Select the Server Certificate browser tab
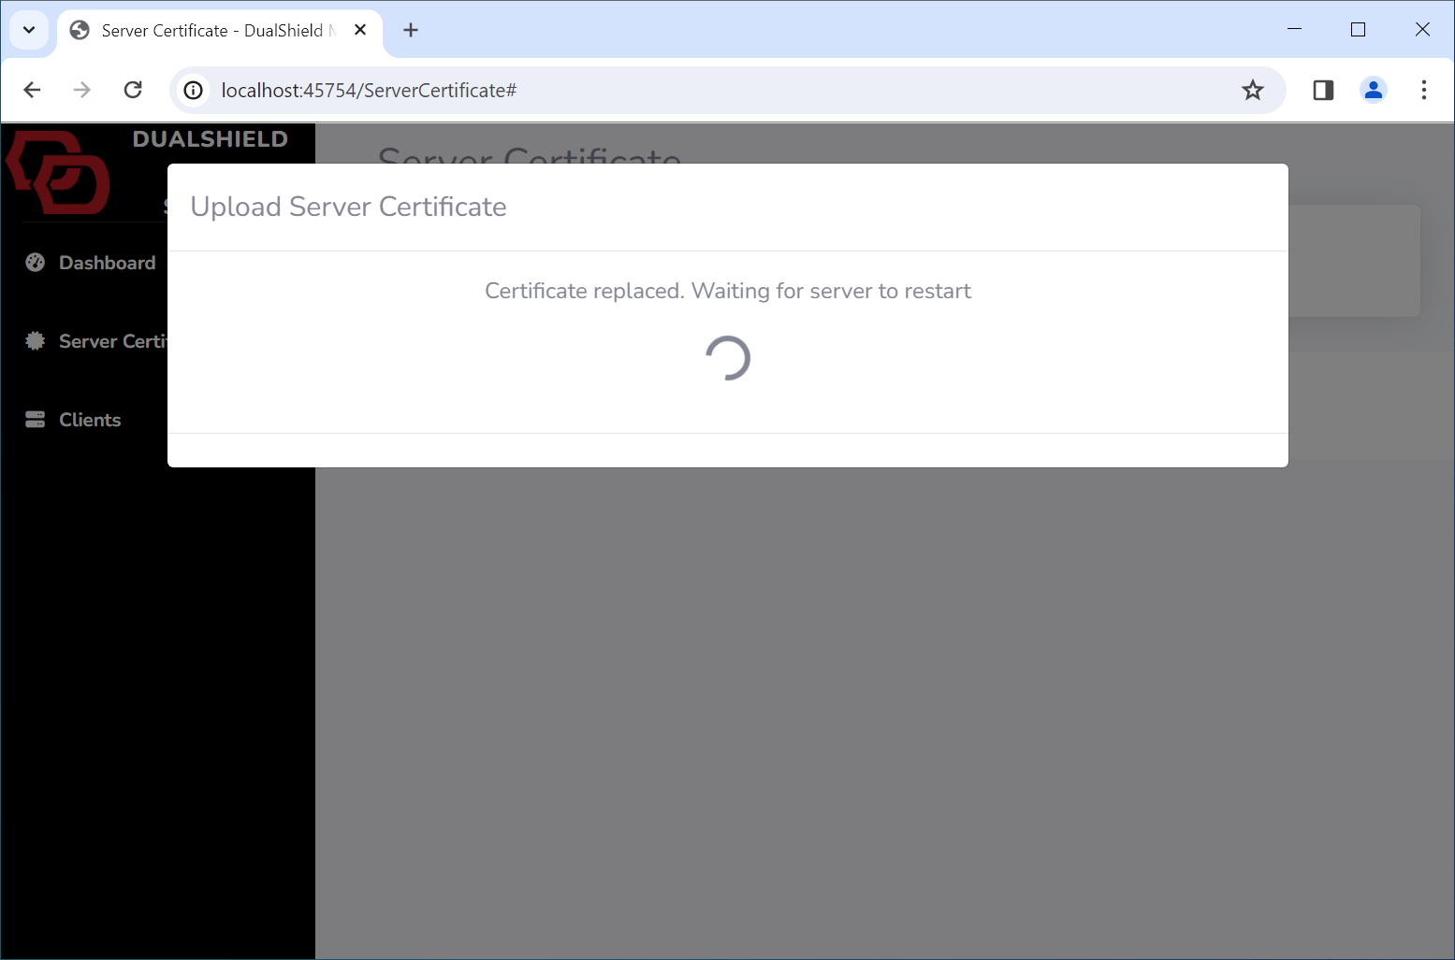Screen dimensions: 1455x960 pyautogui.click(x=220, y=31)
